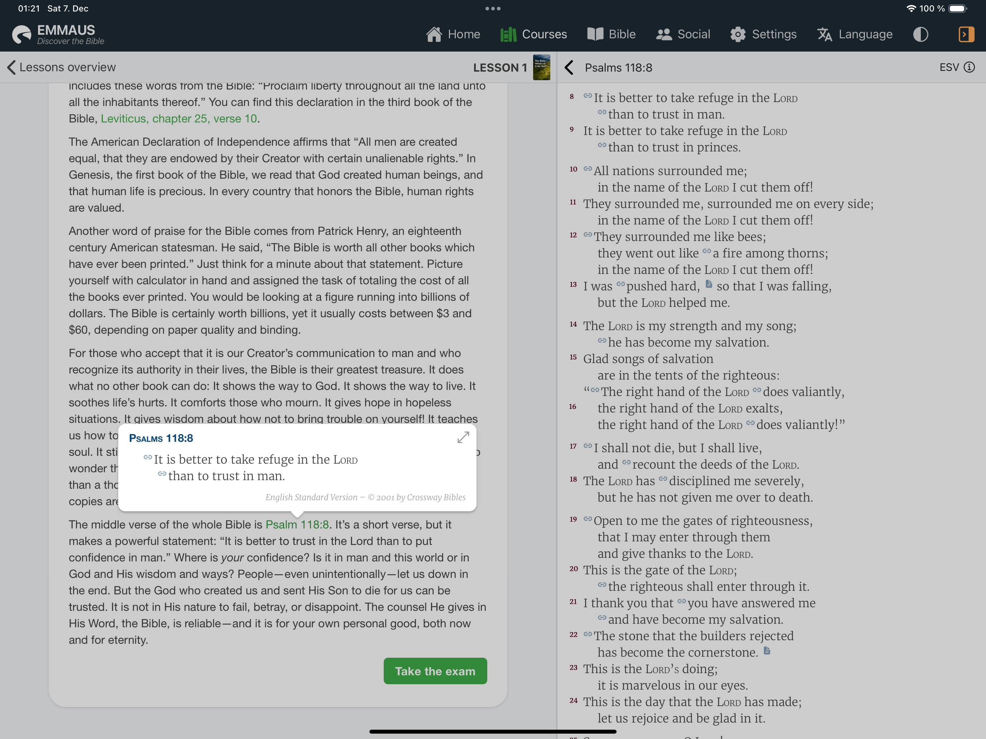The image size is (986, 739).
Task: Select verse number 14 in Psalms
Action: (x=574, y=324)
